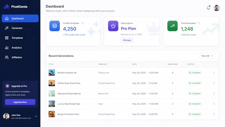Click the May 24, 2025 10:24 AM date
Viewport: 225px width, 127px height.
(x=145, y=73)
